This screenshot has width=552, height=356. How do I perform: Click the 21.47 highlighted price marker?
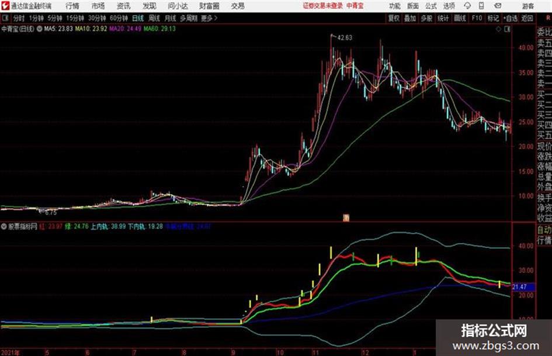pos(523,287)
